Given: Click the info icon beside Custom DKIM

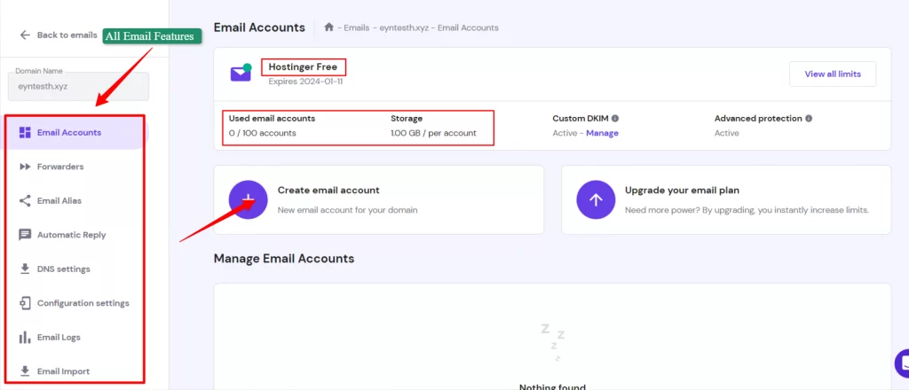Looking at the screenshot, I should (x=615, y=118).
